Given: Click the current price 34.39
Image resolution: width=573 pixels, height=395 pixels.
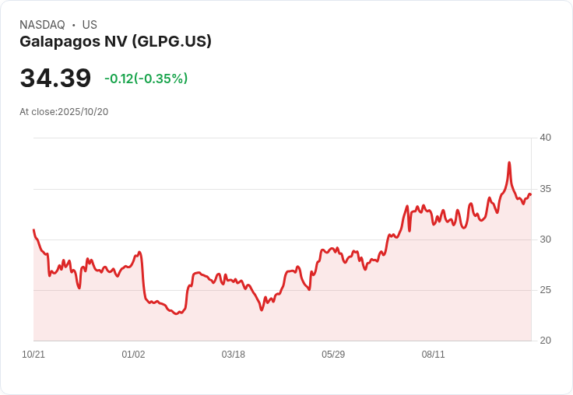Looking at the screenshot, I should 55,78.
